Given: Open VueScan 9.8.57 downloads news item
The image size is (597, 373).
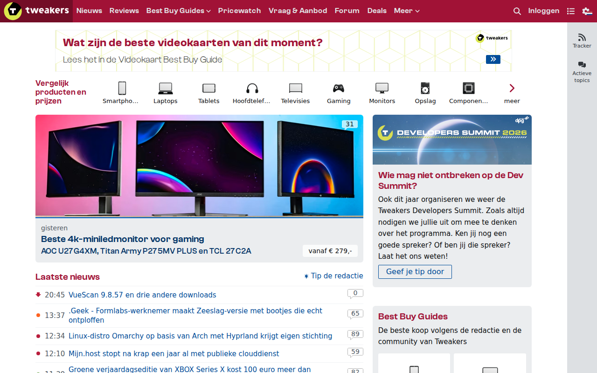Looking at the screenshot, I should pyautogui.click(x=142, y=295).
